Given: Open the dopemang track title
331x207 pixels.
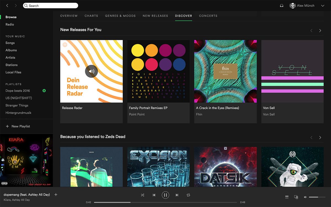Looking at the screenshot, I should (x=27, y=195).
